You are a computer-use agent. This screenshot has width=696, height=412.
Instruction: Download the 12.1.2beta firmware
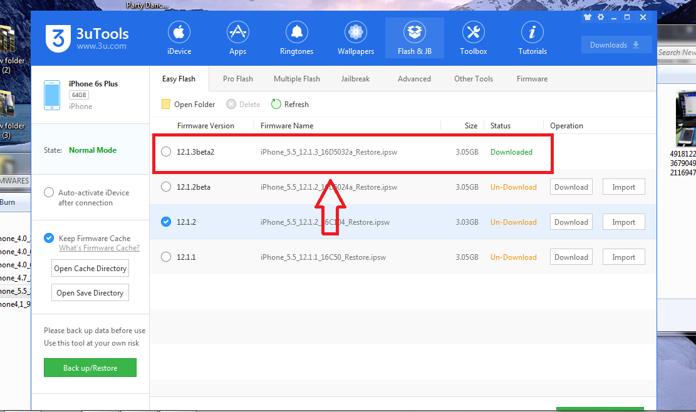point(571,187)
